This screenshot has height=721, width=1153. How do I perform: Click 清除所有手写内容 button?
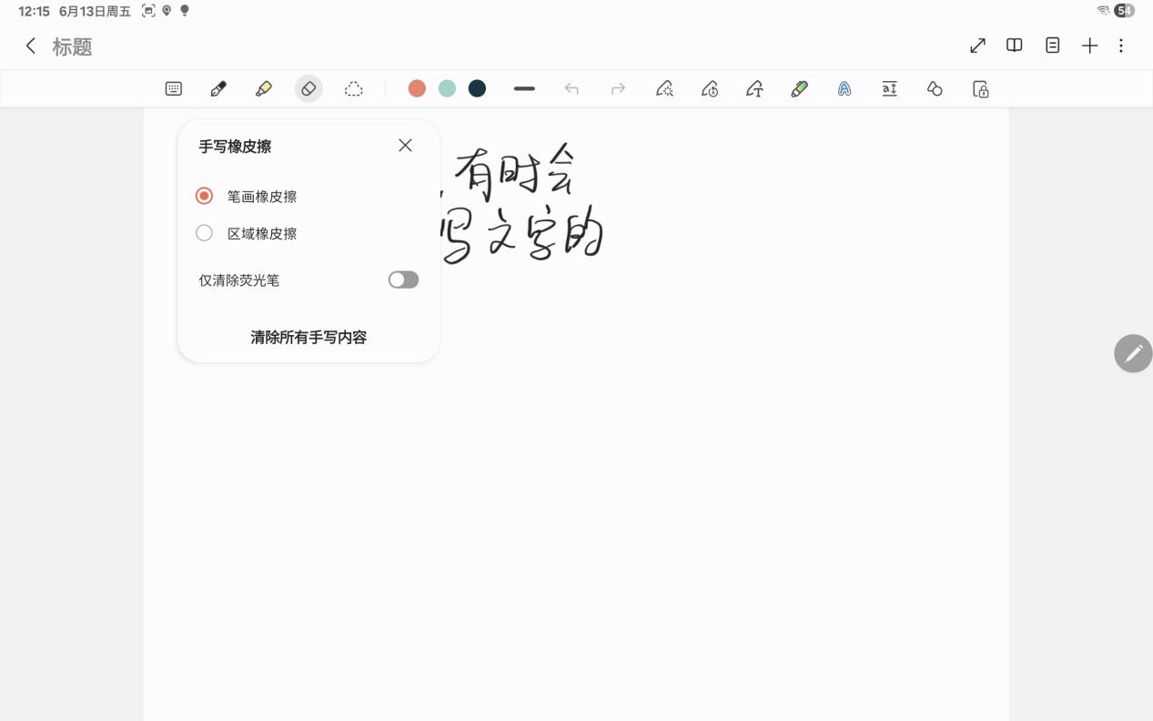pyautogui.click(x=308, y=337)
